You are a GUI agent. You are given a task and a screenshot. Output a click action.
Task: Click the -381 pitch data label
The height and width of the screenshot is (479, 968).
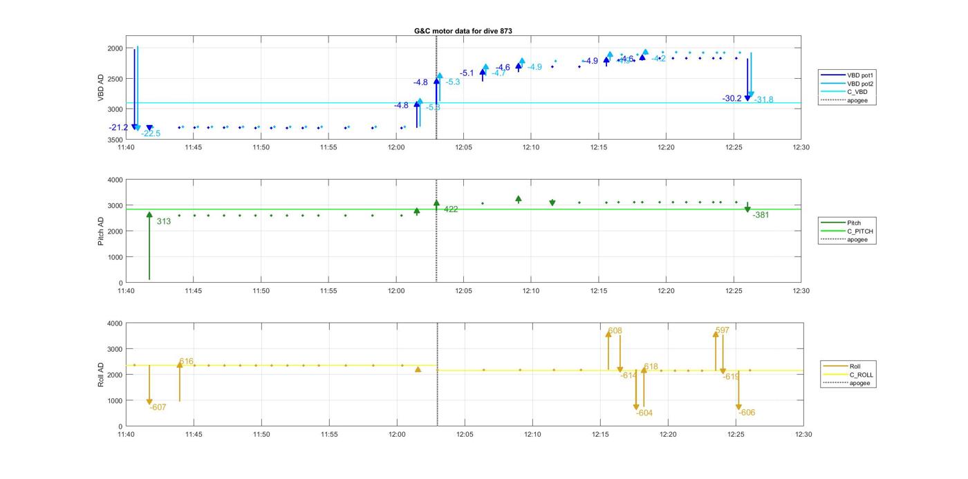[761, 215]
